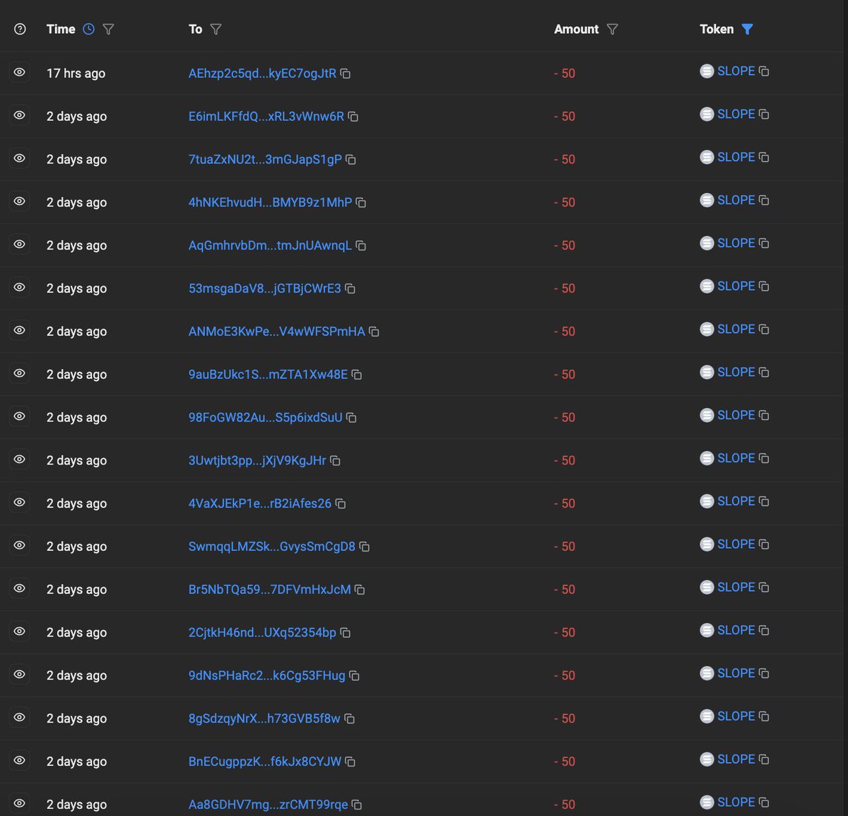Click the Amount column header label

click(x=576, y=29)
